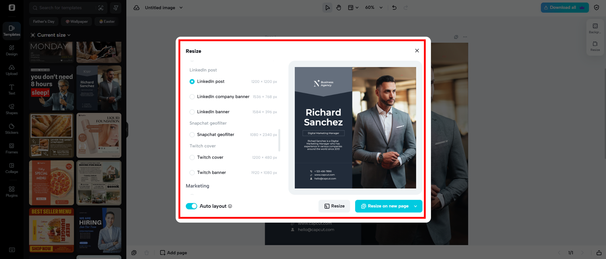Pick the House For Sale template
This screenshot has width=606, height=259.
pyautogui.click(x=99, y=183)
